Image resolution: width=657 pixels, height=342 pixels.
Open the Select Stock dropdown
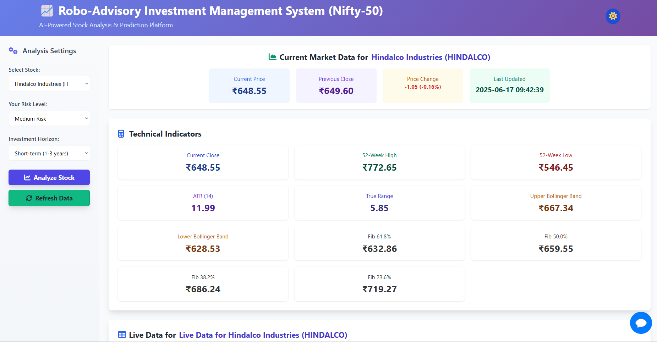(x=49, y=84)
